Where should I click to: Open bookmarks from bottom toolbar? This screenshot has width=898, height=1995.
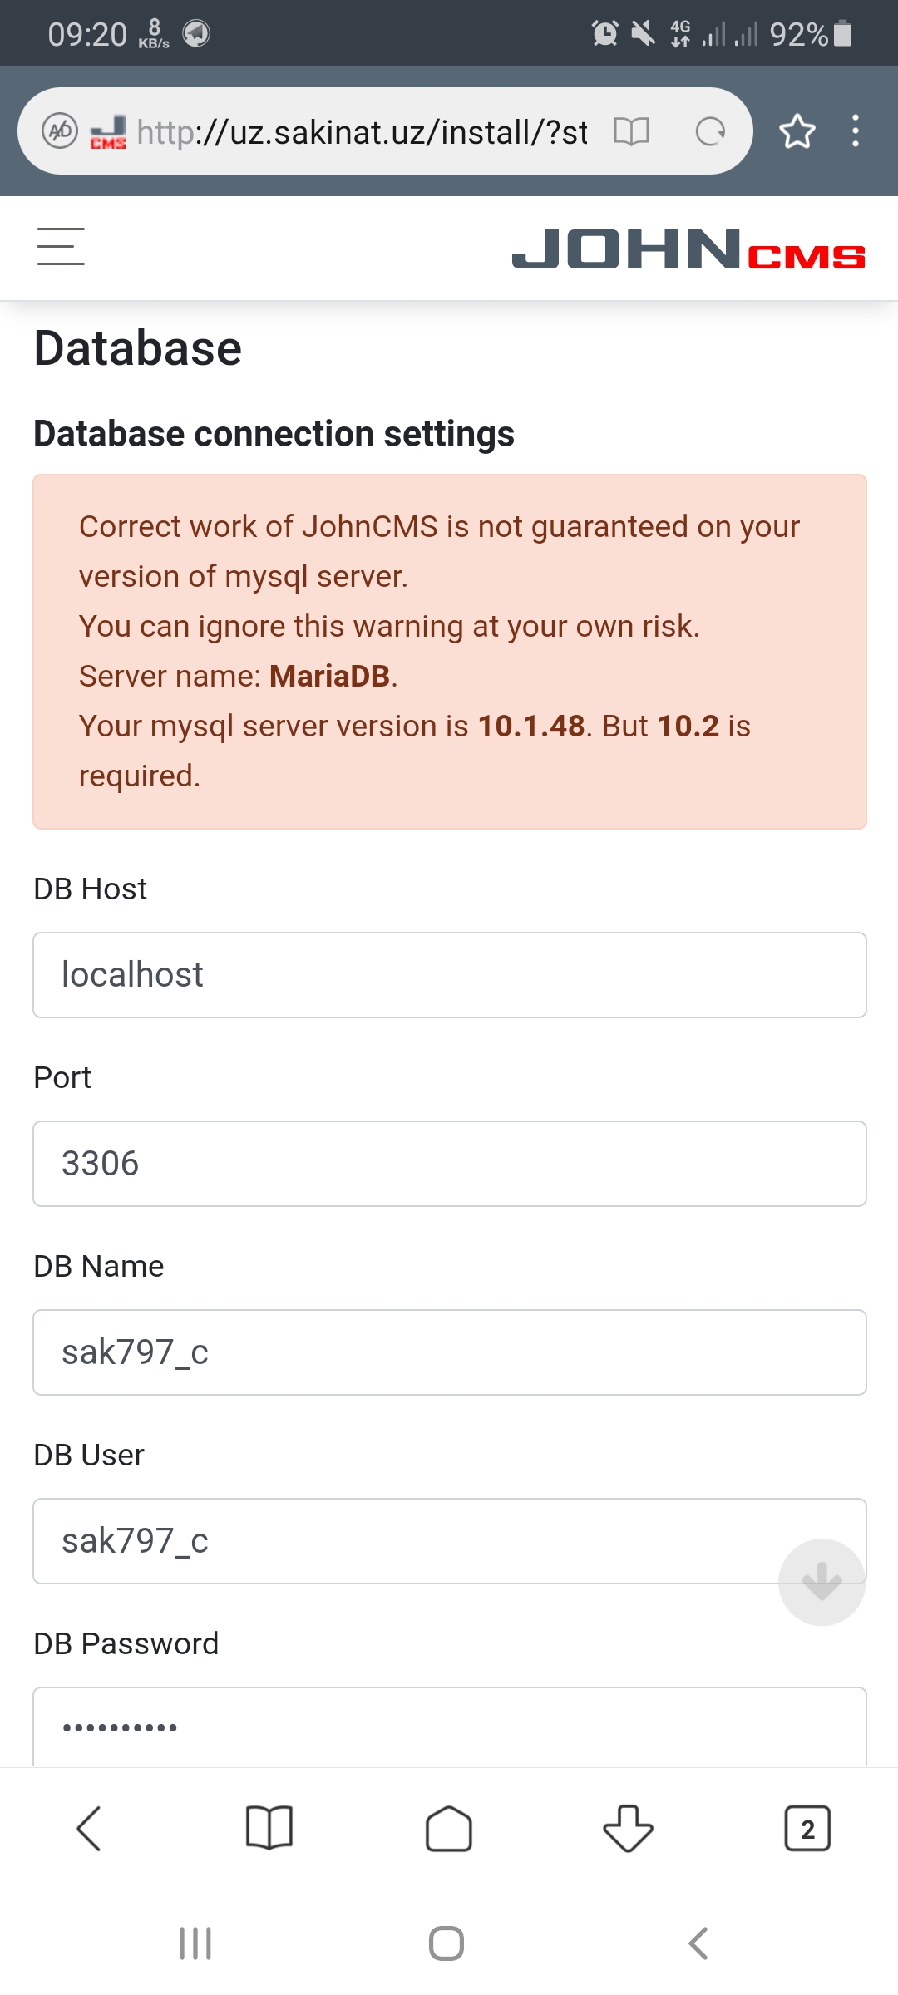269,1829
